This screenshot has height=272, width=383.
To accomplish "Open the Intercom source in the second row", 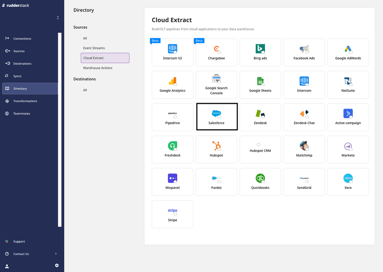I will tap(304, 85).
